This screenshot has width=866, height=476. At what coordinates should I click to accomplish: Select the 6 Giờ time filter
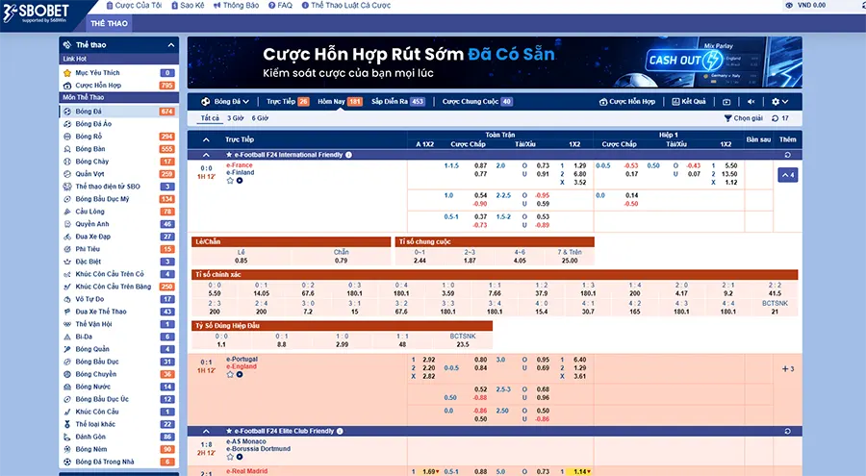pyautogui.click(x=260, y=118)
